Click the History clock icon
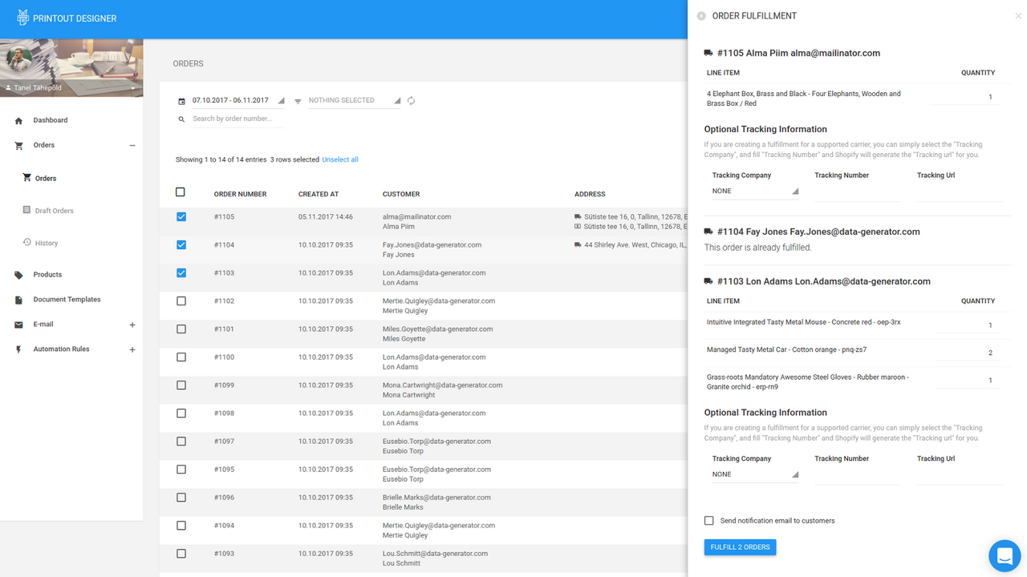Screen dimensions: 1027x577 coord(26,243)
